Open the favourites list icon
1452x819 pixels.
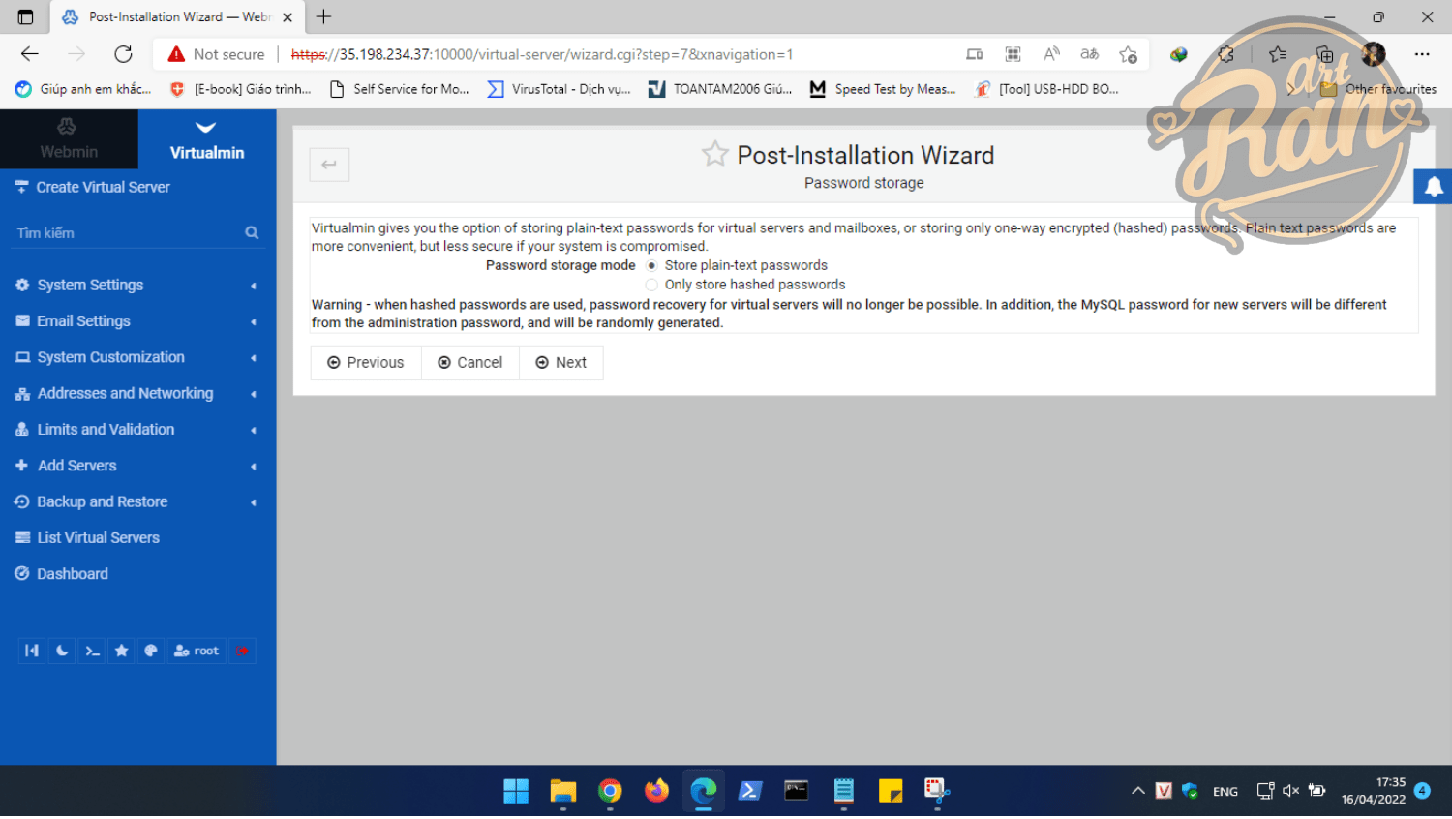tap(1278, 54)
